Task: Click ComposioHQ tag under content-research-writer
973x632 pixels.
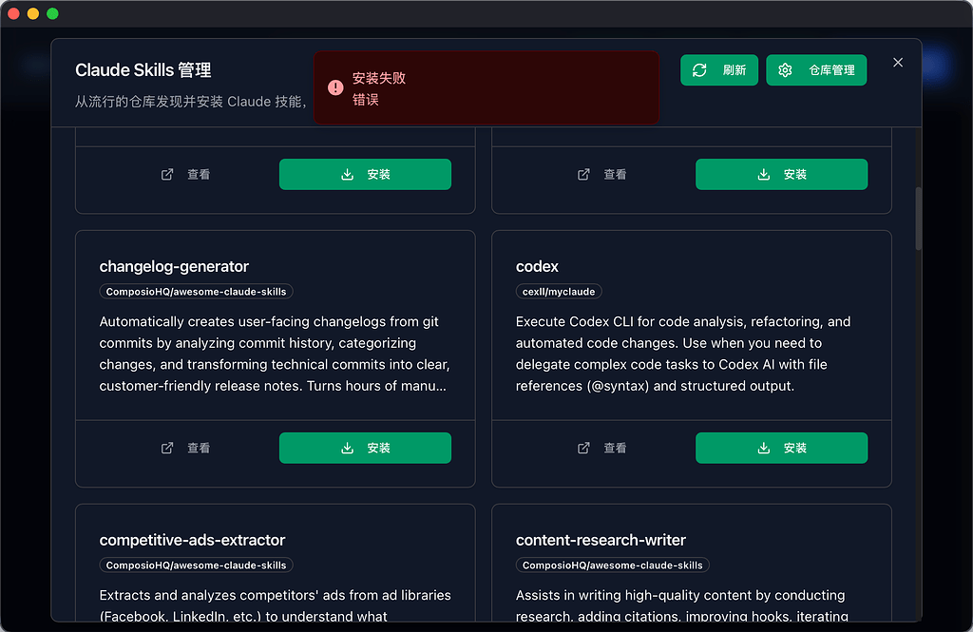Action: pyautogui.click(x=613, y=565)
